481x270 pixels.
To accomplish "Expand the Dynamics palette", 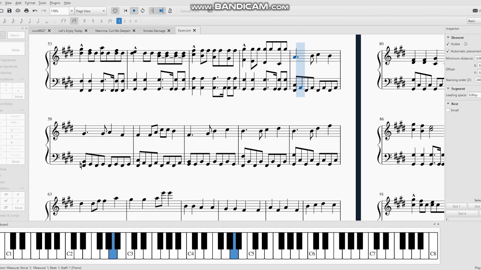I will 4,188.
